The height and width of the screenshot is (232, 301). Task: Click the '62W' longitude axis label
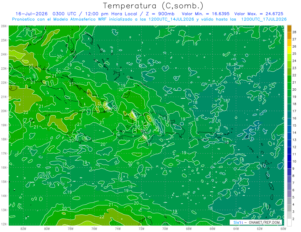coord(260,228)
